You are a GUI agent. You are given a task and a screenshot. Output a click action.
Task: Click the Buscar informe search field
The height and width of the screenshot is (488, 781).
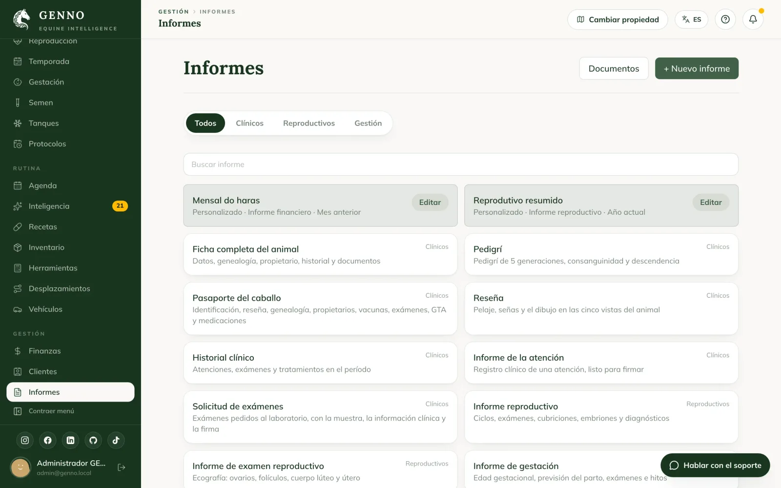coord(461,164)
